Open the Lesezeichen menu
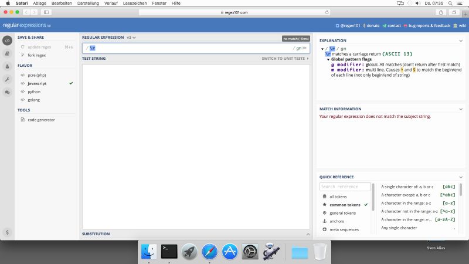Viewport: 469px width, 264px height. [x=135, y=4]
